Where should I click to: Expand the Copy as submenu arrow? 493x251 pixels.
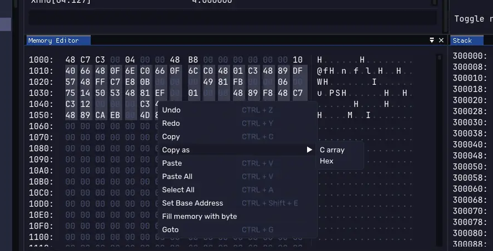click(309, 150)
